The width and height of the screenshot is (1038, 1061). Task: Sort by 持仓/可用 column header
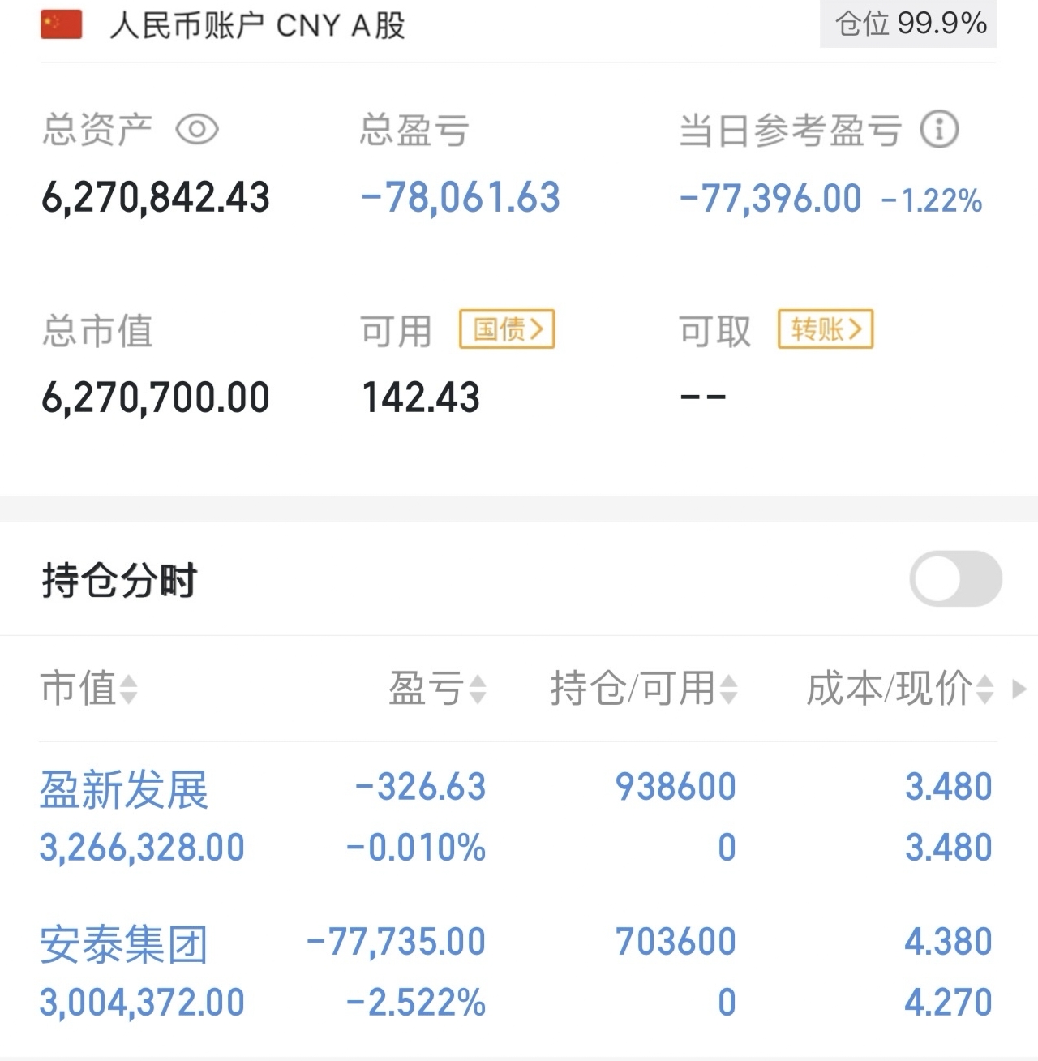(644, 689)
